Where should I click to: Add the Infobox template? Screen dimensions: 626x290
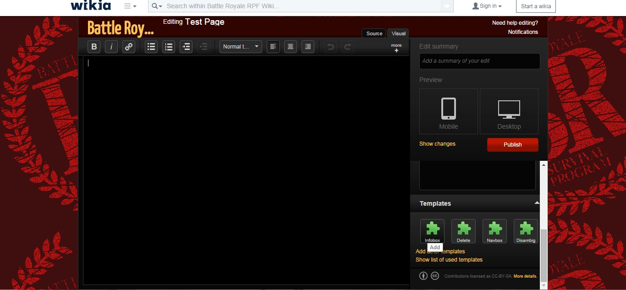432,231
